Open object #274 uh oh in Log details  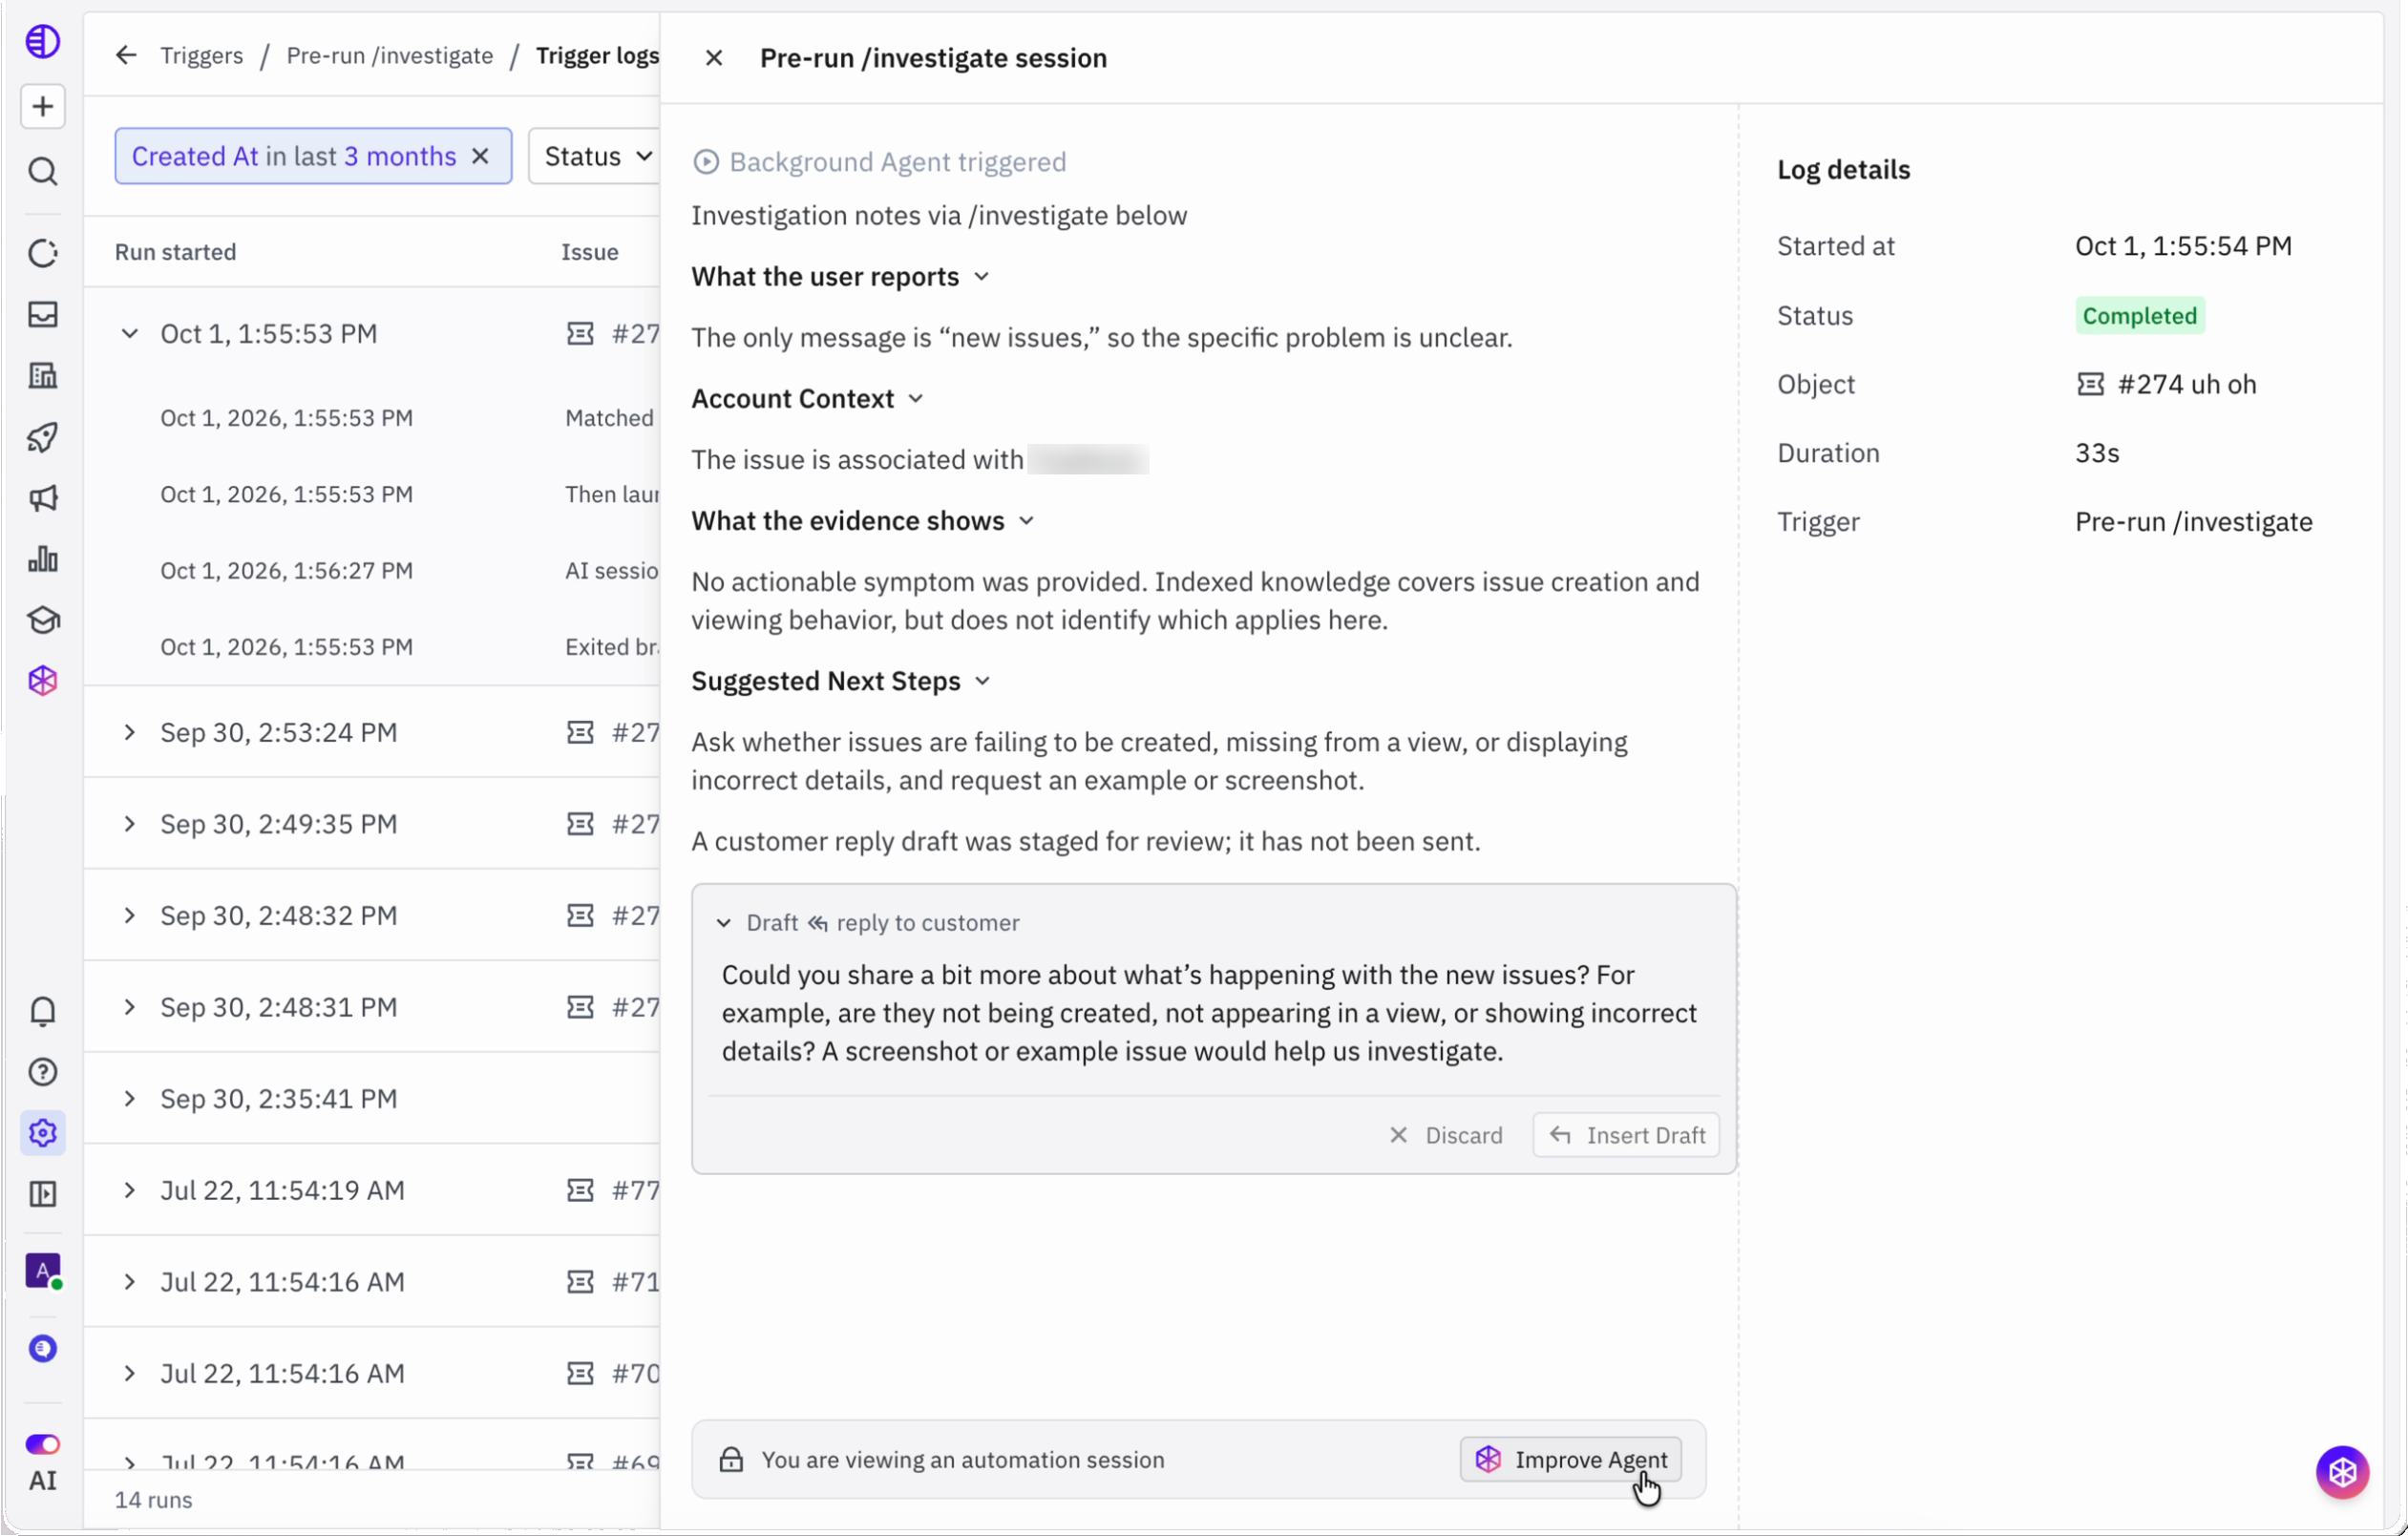pyautogui.click(x=2166, y=384)
